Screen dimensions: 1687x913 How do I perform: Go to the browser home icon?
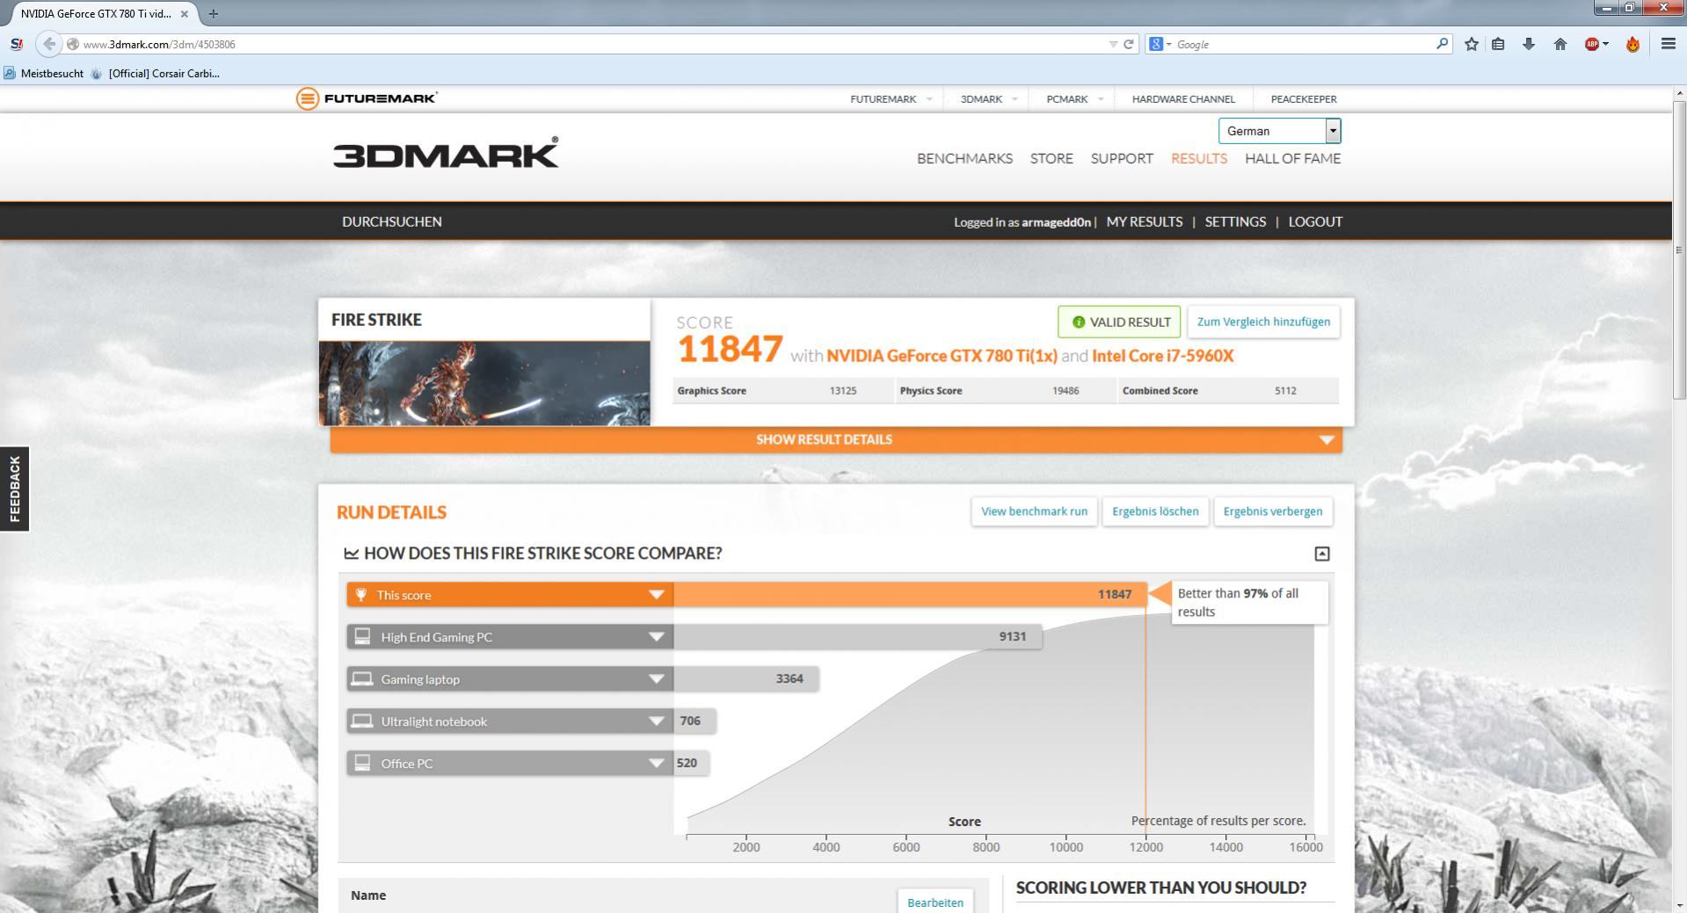pos(1560,44)
